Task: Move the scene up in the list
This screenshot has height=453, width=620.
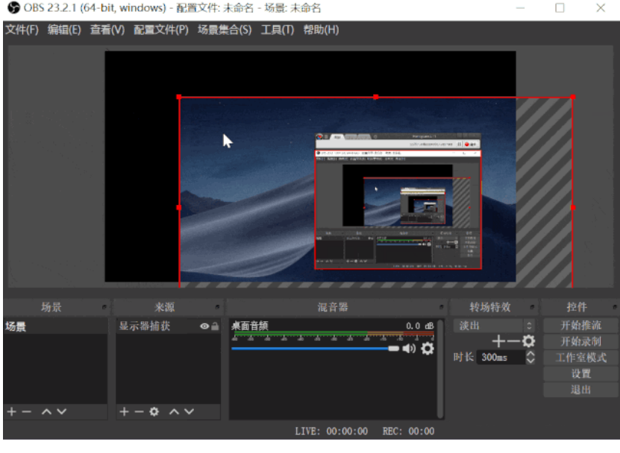Action: [x=46, y=411]
